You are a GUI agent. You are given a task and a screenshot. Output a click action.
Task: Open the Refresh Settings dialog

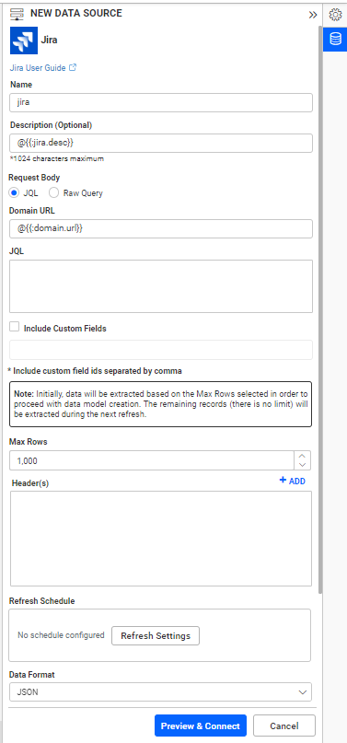(x=156, y=636)
